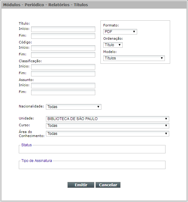Open the Ordenação Título dropdown
This screenshot has height=202, width=188.
tap(113, 45)
